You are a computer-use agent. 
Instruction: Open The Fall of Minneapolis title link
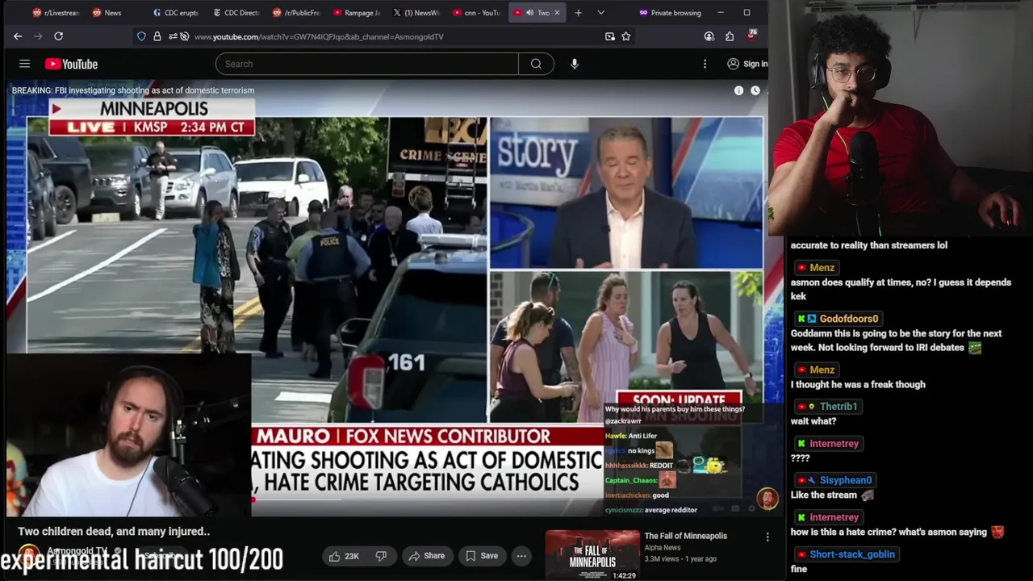click(x=686, y=536)
